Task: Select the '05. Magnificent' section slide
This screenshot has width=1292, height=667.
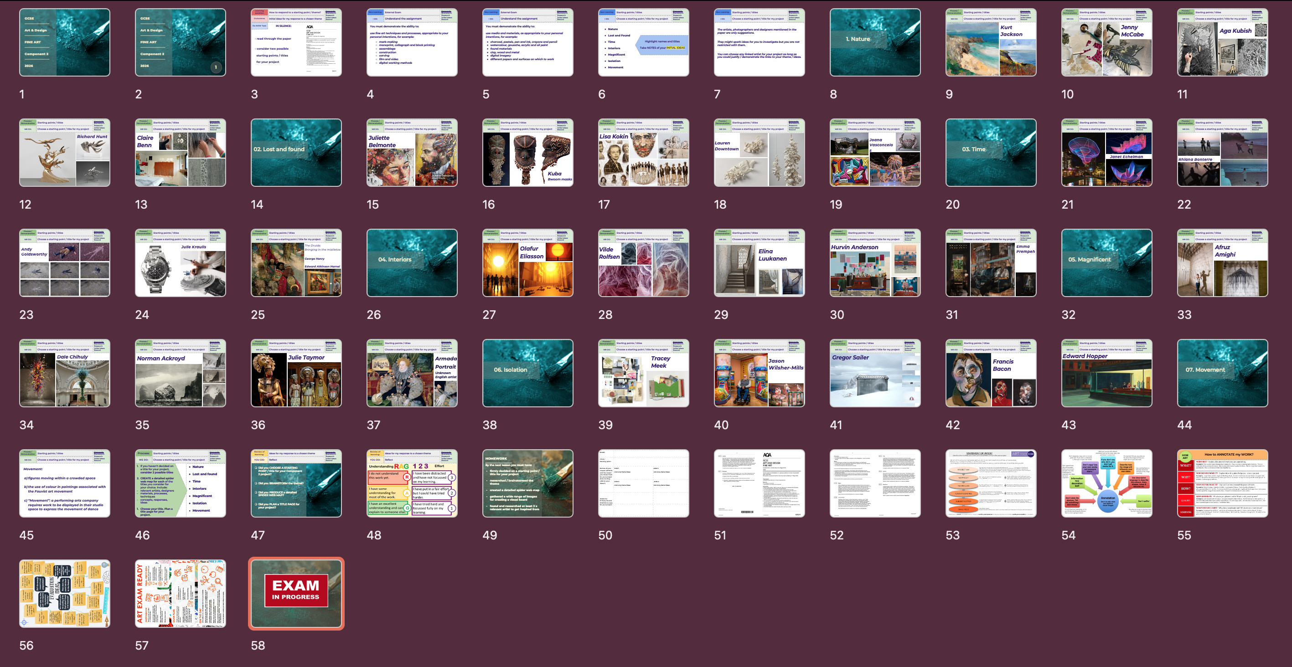Action: (1107, 263)
